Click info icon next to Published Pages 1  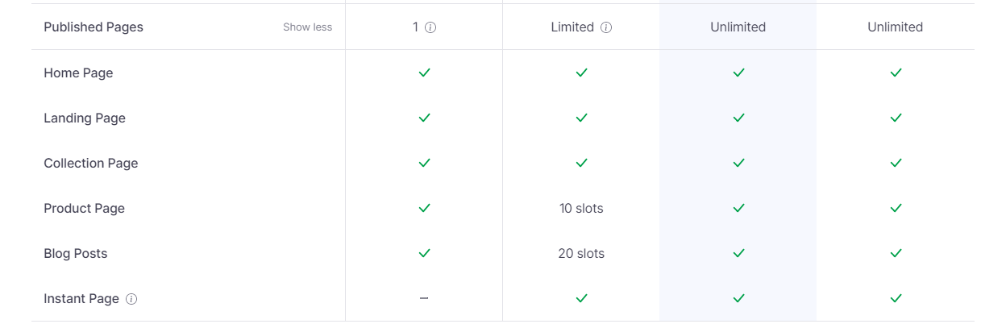tap(430, 27)
